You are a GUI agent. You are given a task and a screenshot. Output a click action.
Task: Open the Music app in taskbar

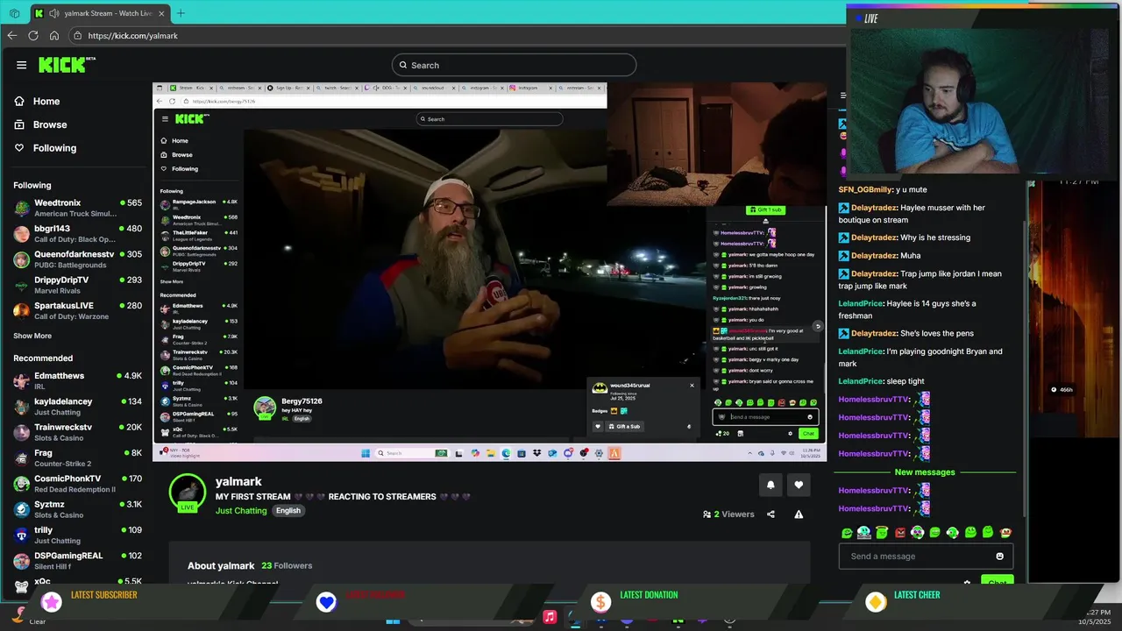point(550,618)
